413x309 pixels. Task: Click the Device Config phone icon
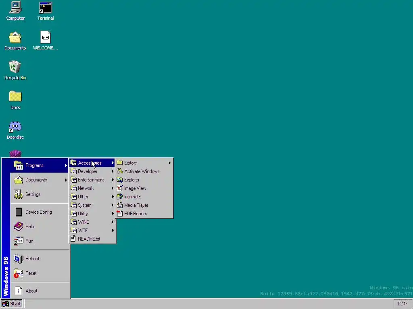19,212
